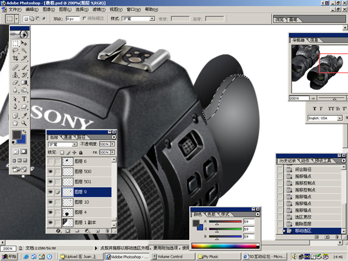Hide layer 图层 500 with eye icon
Viewport: 348px width, 261px height.
(x=51, y=171)
